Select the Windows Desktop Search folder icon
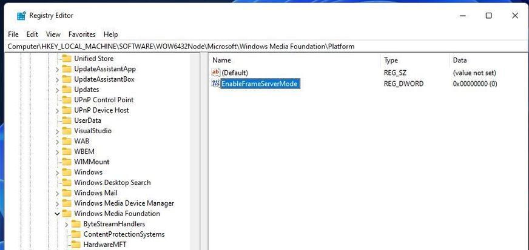The height and width of the screenshot is (250, 529). [67, 183]
